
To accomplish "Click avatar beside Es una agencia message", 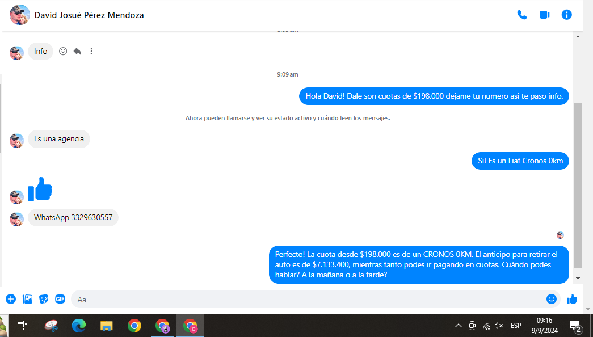I will point(16,141).
